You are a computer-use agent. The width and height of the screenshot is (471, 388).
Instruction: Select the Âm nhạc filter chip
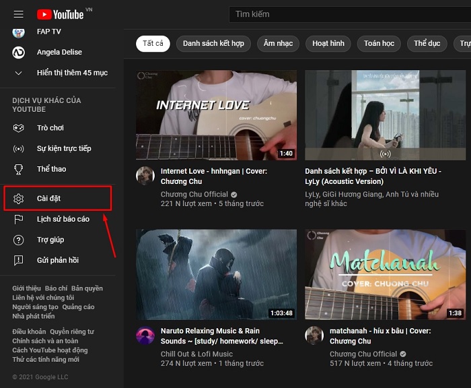(x=278, y=44)
